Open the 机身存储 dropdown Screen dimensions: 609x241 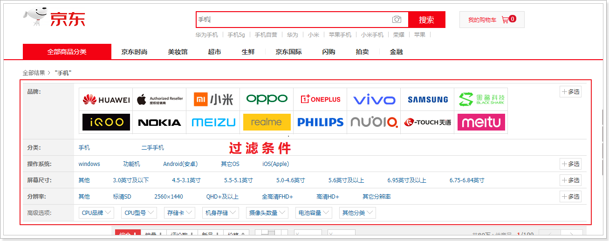click(221, 213)
